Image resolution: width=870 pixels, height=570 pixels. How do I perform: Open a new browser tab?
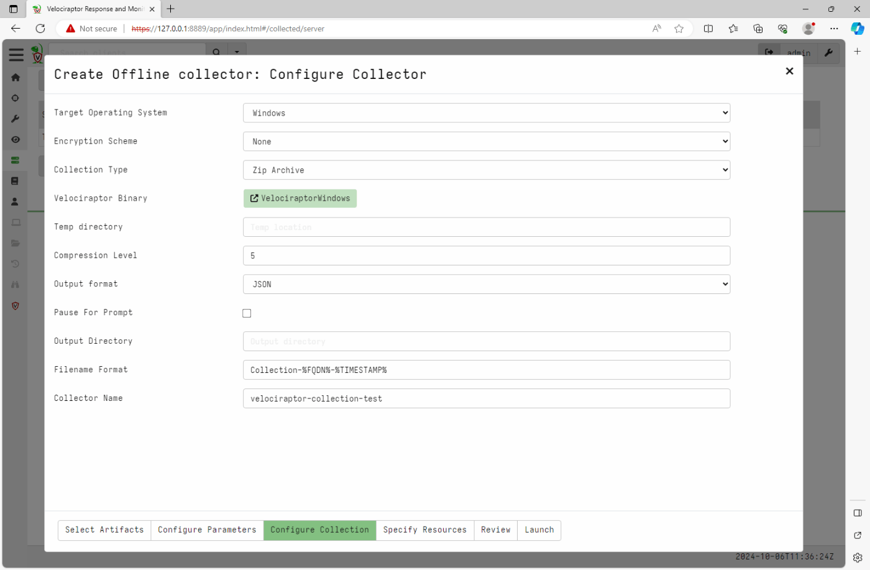[171, 9]
